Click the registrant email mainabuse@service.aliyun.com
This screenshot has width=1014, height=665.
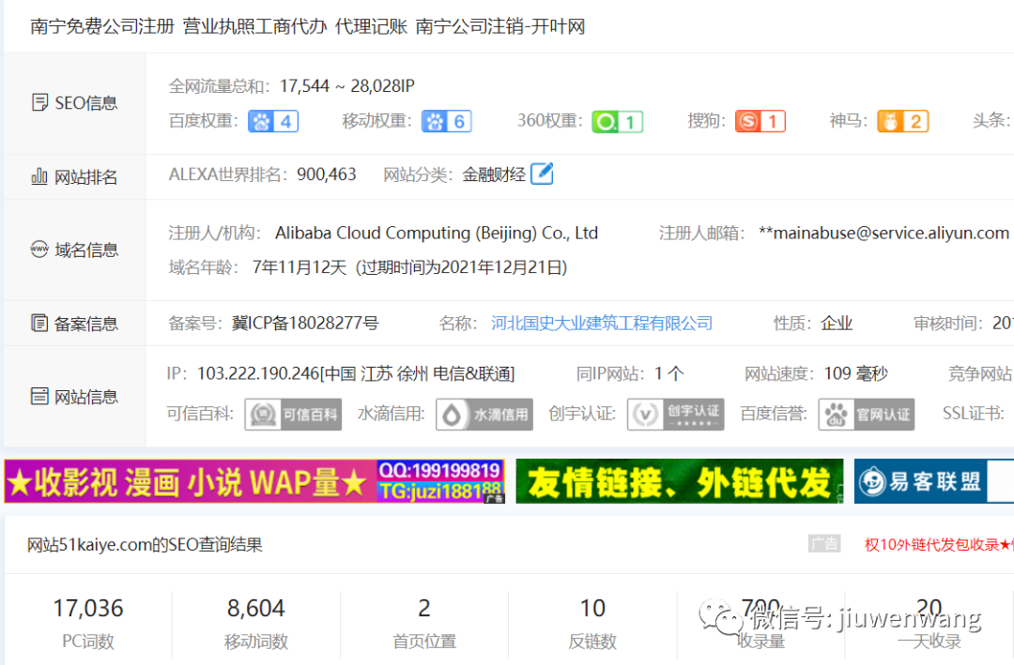coord(884,233)
